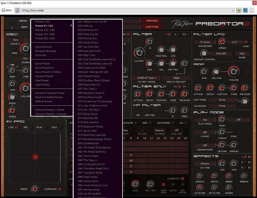
Task: Open the LOCK ARP Off selector
Action: [176, 130]
